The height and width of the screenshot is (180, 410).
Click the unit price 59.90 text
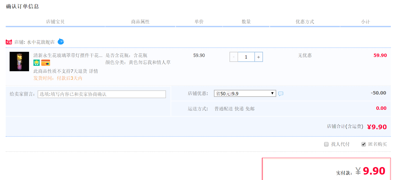click(199, 55)
